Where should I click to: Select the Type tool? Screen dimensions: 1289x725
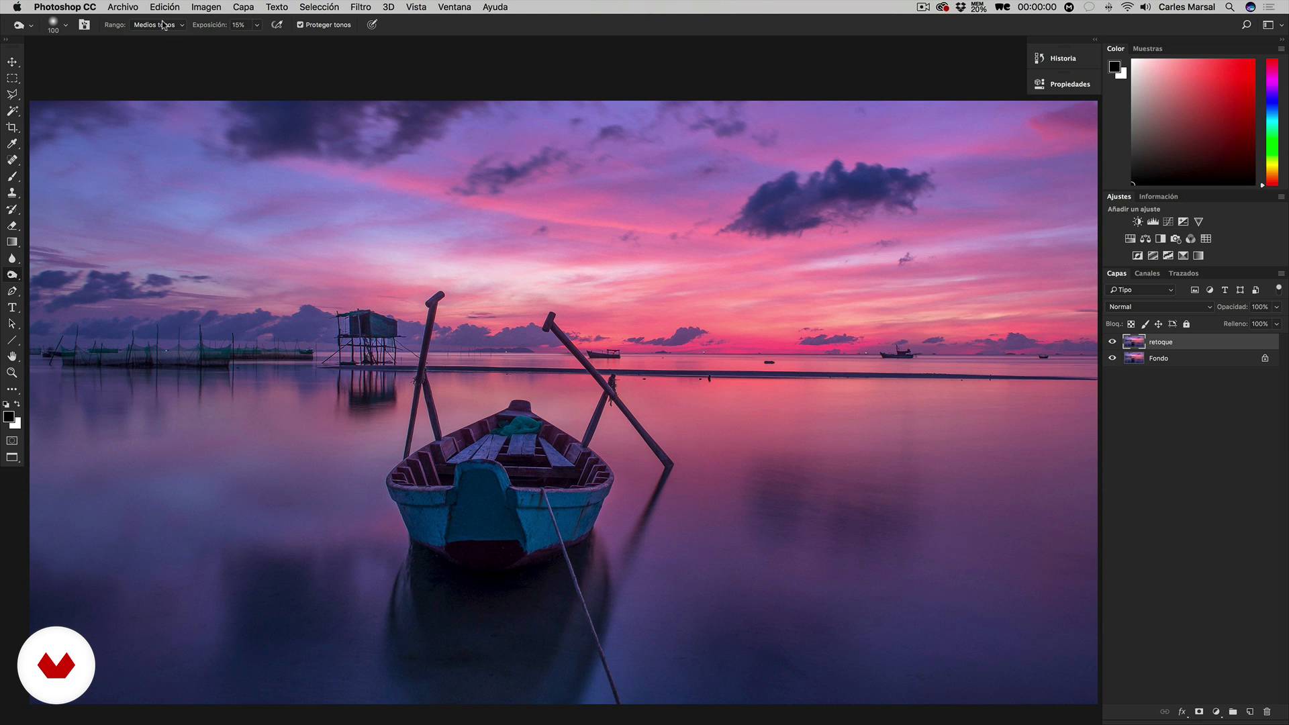pyautogui.click(x=12, y=307)
